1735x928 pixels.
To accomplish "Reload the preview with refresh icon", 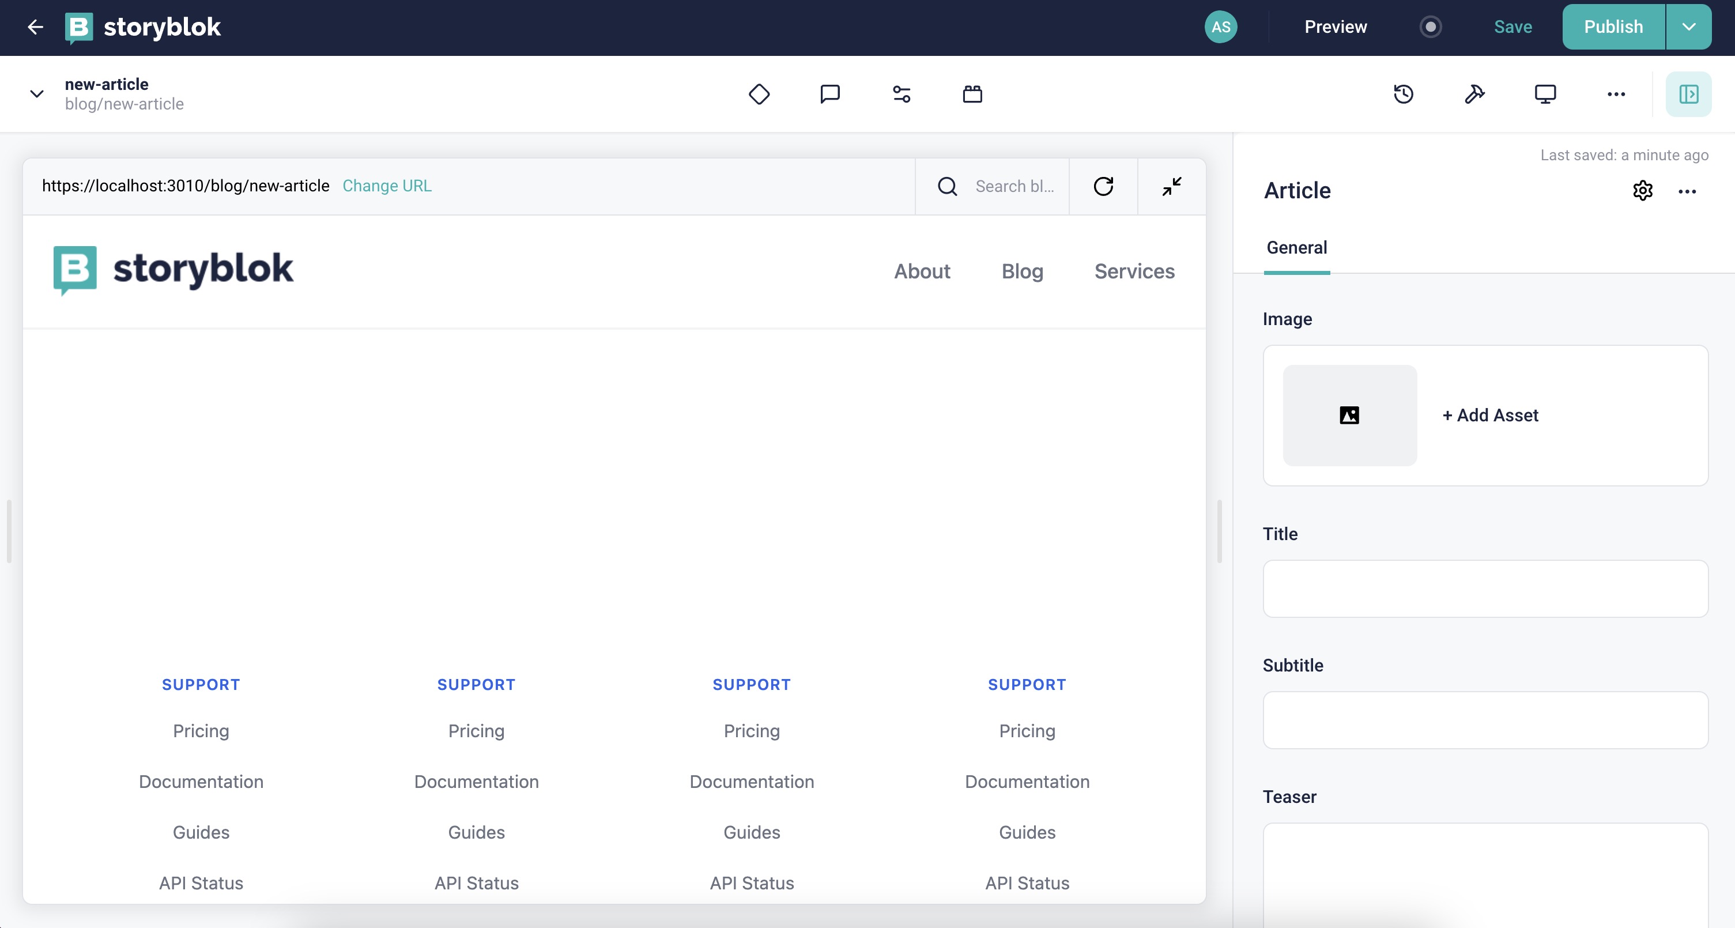I will click(1103, 187).
